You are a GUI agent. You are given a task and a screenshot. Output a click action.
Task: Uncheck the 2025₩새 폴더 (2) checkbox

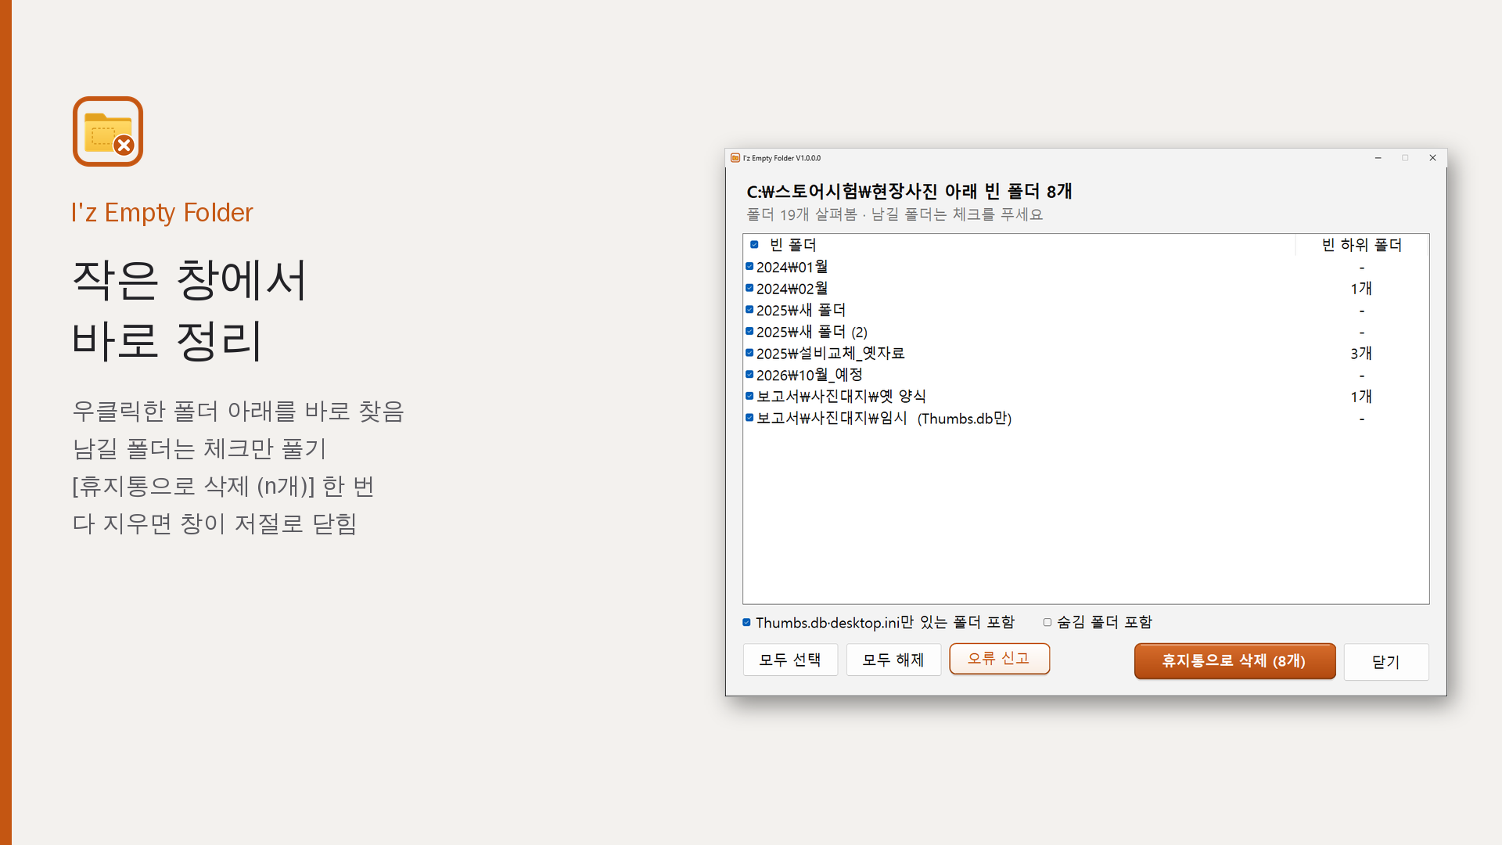tap(749, 332)
